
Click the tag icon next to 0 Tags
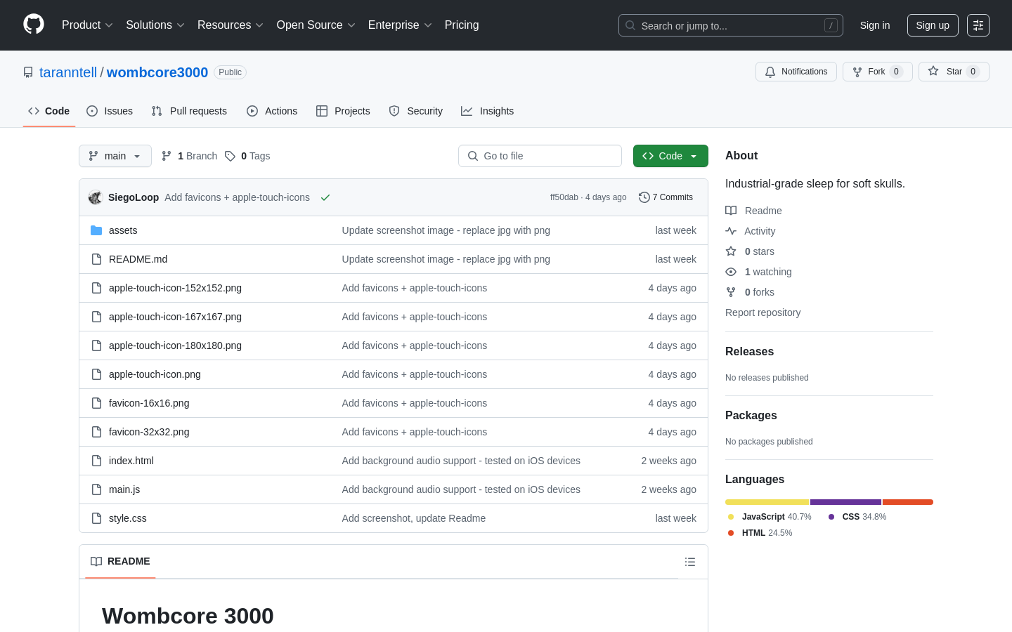230,156
